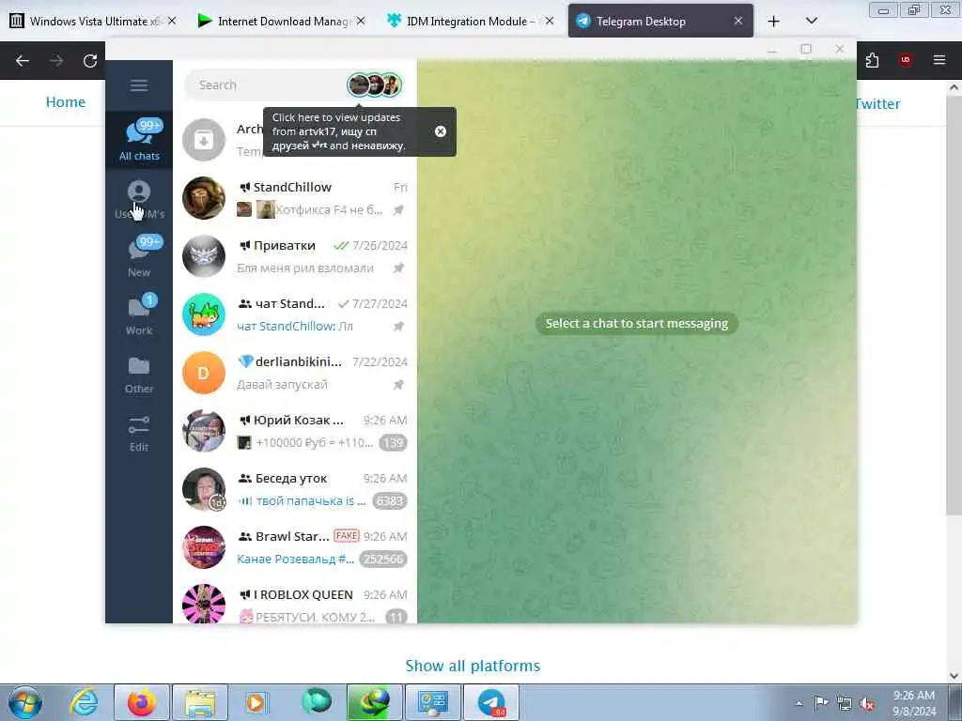Close the IDM Integration Module tab
The image size is (962, 721).
click(550, 21)
